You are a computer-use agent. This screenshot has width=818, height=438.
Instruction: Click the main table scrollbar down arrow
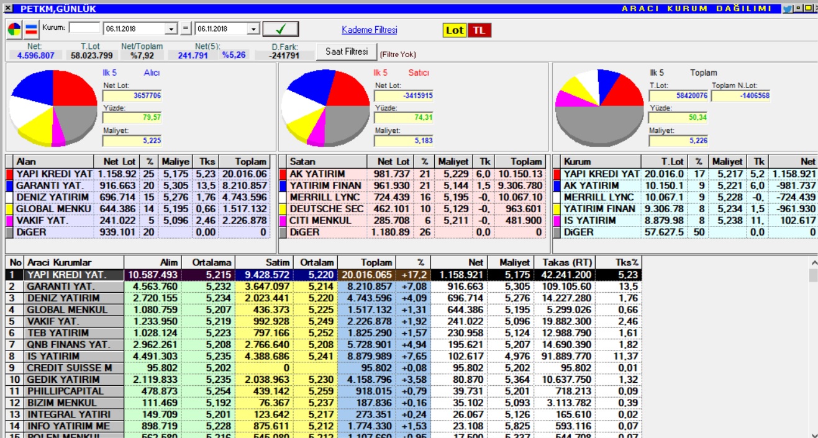point(813,434)
